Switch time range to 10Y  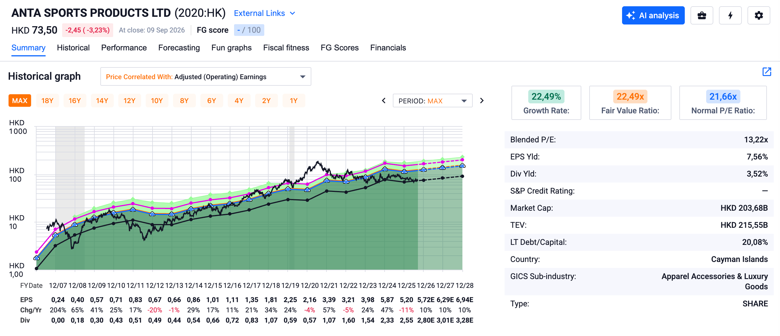click(x=157, y=101)
